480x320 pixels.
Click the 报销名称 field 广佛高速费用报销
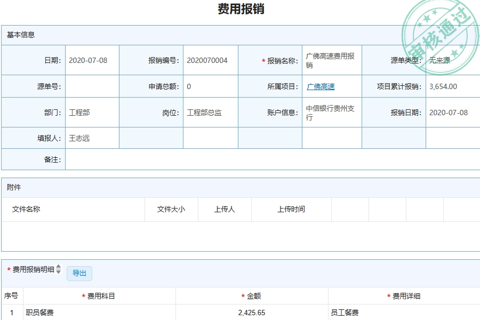(x=330, y=60)
